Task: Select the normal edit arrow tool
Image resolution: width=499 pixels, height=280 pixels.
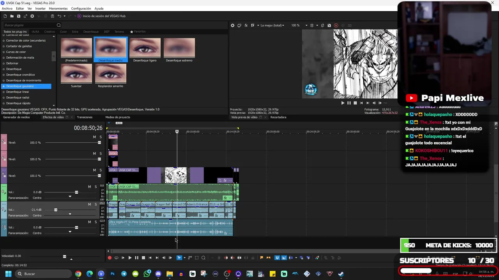Action: tap(179, 257)
